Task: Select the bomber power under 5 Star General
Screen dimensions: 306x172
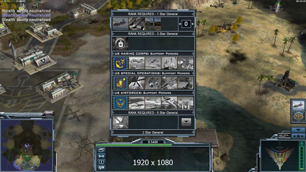Action: 120,122
